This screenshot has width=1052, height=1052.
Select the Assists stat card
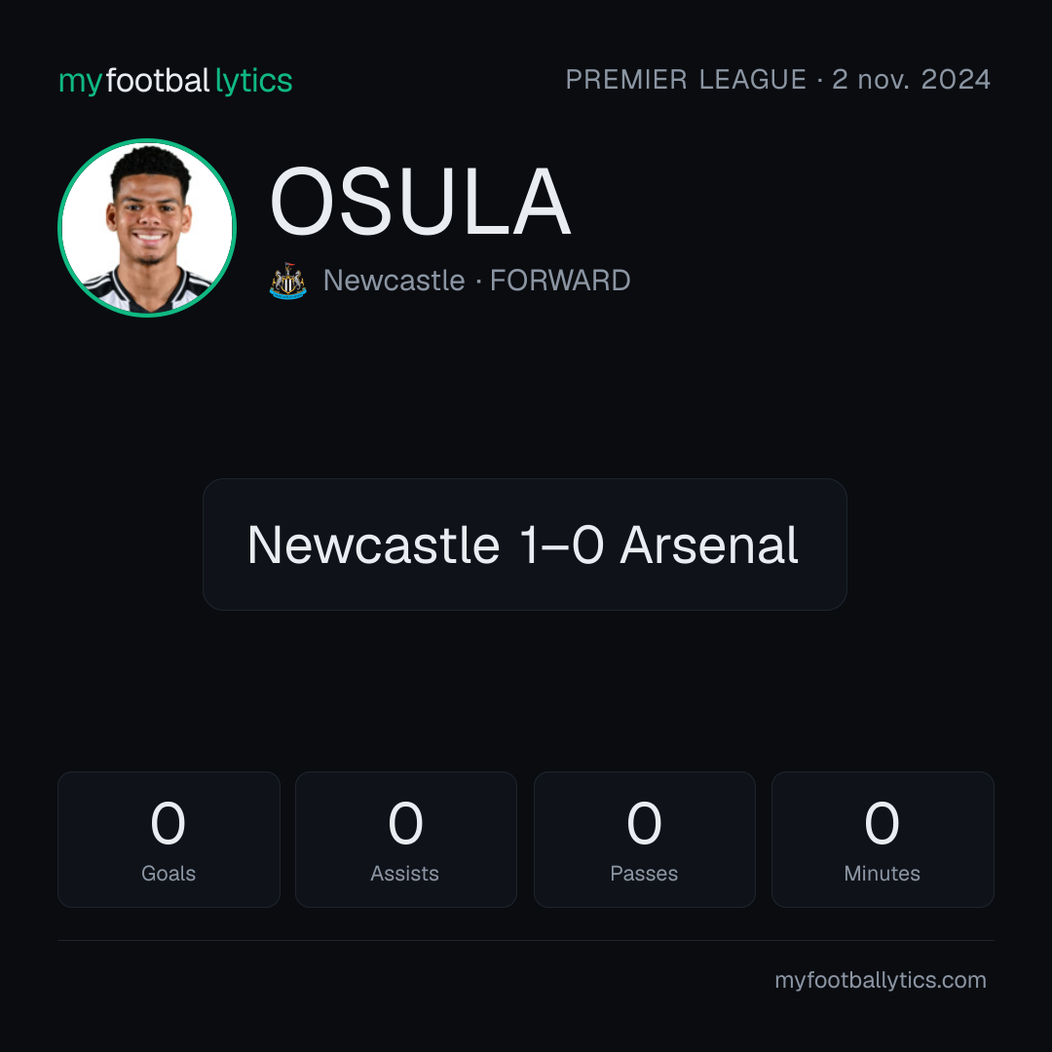[406, 840]
